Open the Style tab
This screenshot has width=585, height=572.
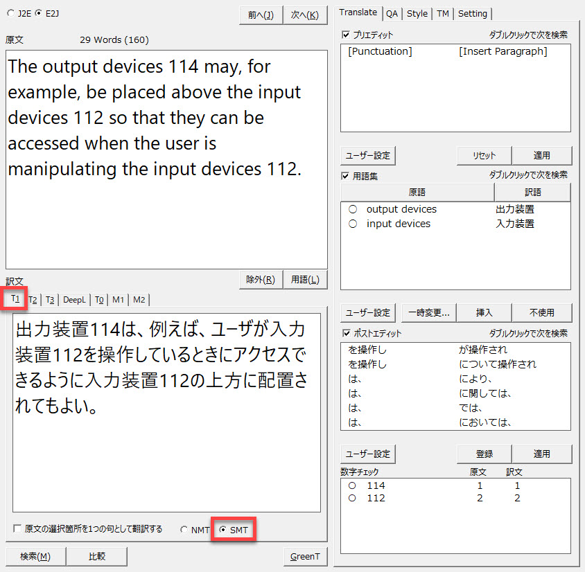pos(417,13)
